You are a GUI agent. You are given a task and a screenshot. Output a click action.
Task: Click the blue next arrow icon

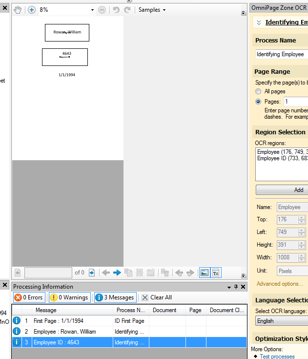117,273
